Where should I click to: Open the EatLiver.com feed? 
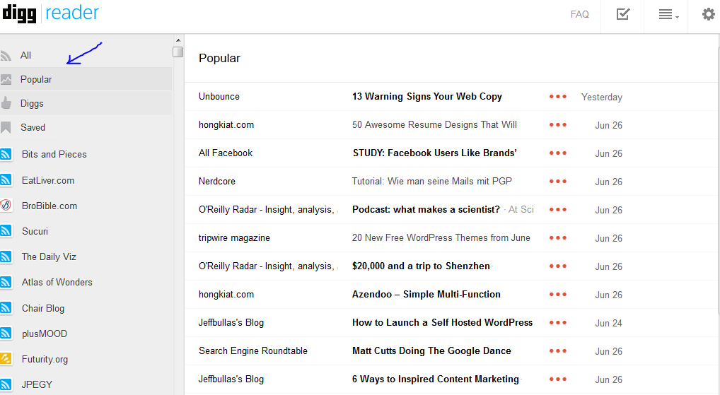coord(48,180)
